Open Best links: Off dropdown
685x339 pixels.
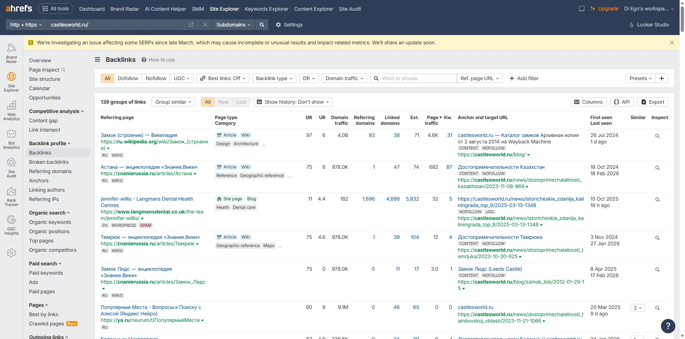[x=223, y=78]
